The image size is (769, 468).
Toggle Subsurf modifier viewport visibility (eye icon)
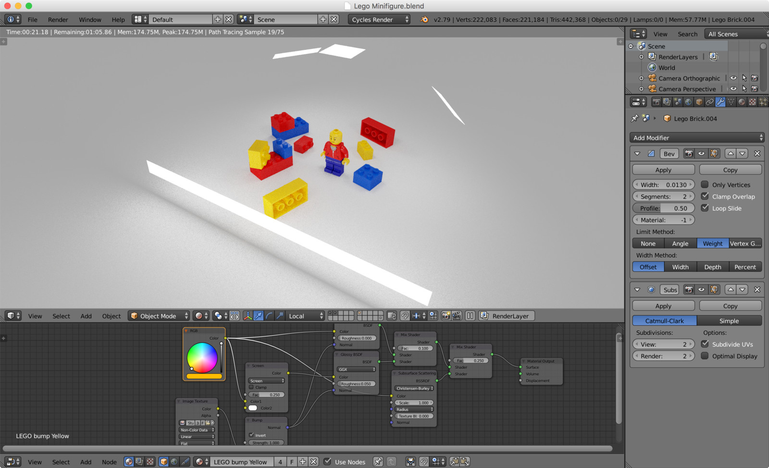(701, 289)
